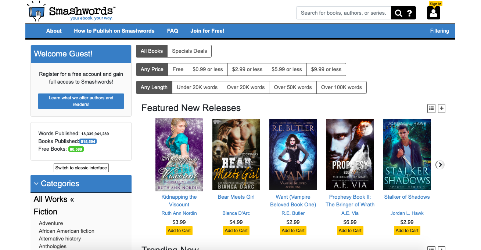
Task: Filter by $5.99 or less
Action: (x=287, y=69)
